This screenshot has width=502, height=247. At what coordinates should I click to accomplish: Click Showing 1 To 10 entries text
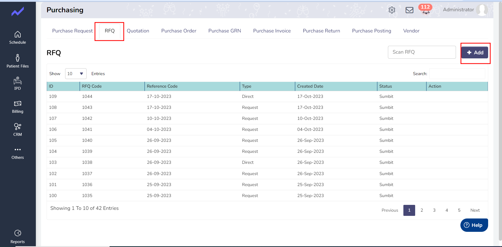[84, 208]
